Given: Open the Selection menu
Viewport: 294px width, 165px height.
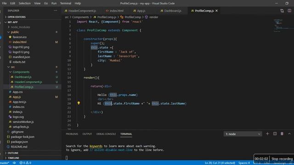Looking at the screenshot, I should [x=24, y=3].
